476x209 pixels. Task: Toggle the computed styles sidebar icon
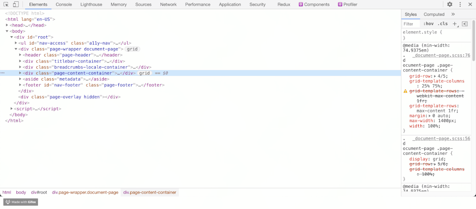tap(465, 24)
